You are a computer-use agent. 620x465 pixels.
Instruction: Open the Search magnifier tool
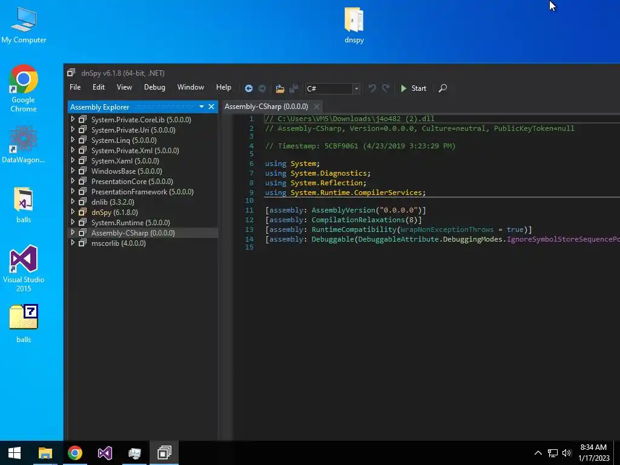coord(443,88)
